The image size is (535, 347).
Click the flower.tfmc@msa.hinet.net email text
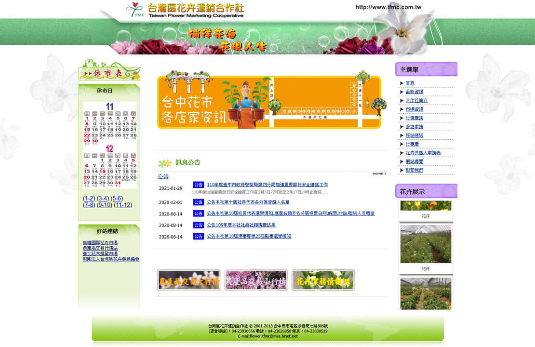(x=274, y=336)
